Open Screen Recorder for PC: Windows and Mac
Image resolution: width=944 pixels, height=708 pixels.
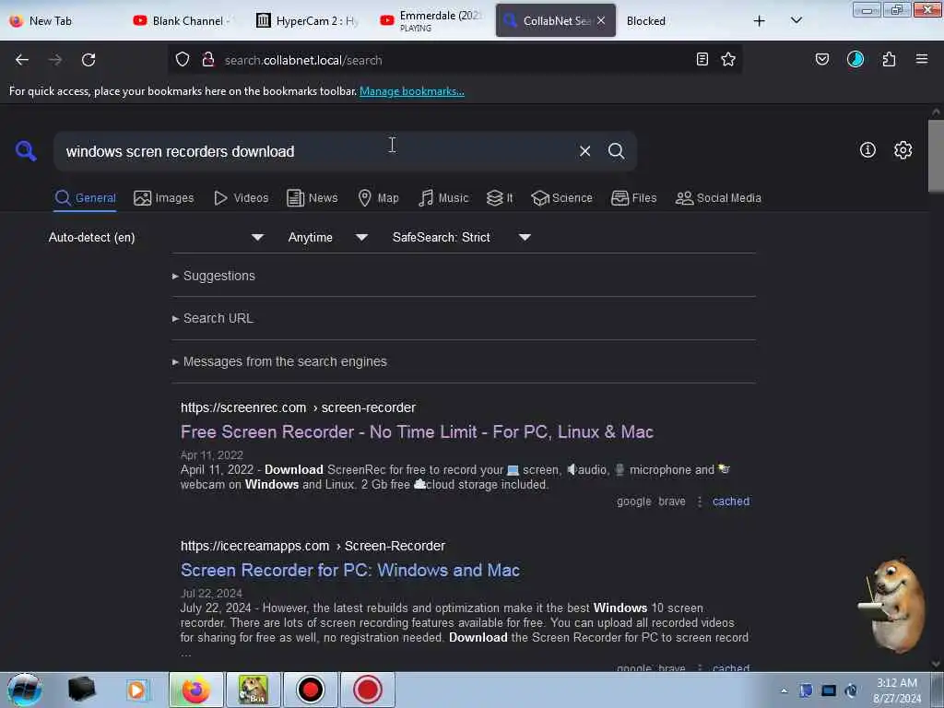click(350, 570)
